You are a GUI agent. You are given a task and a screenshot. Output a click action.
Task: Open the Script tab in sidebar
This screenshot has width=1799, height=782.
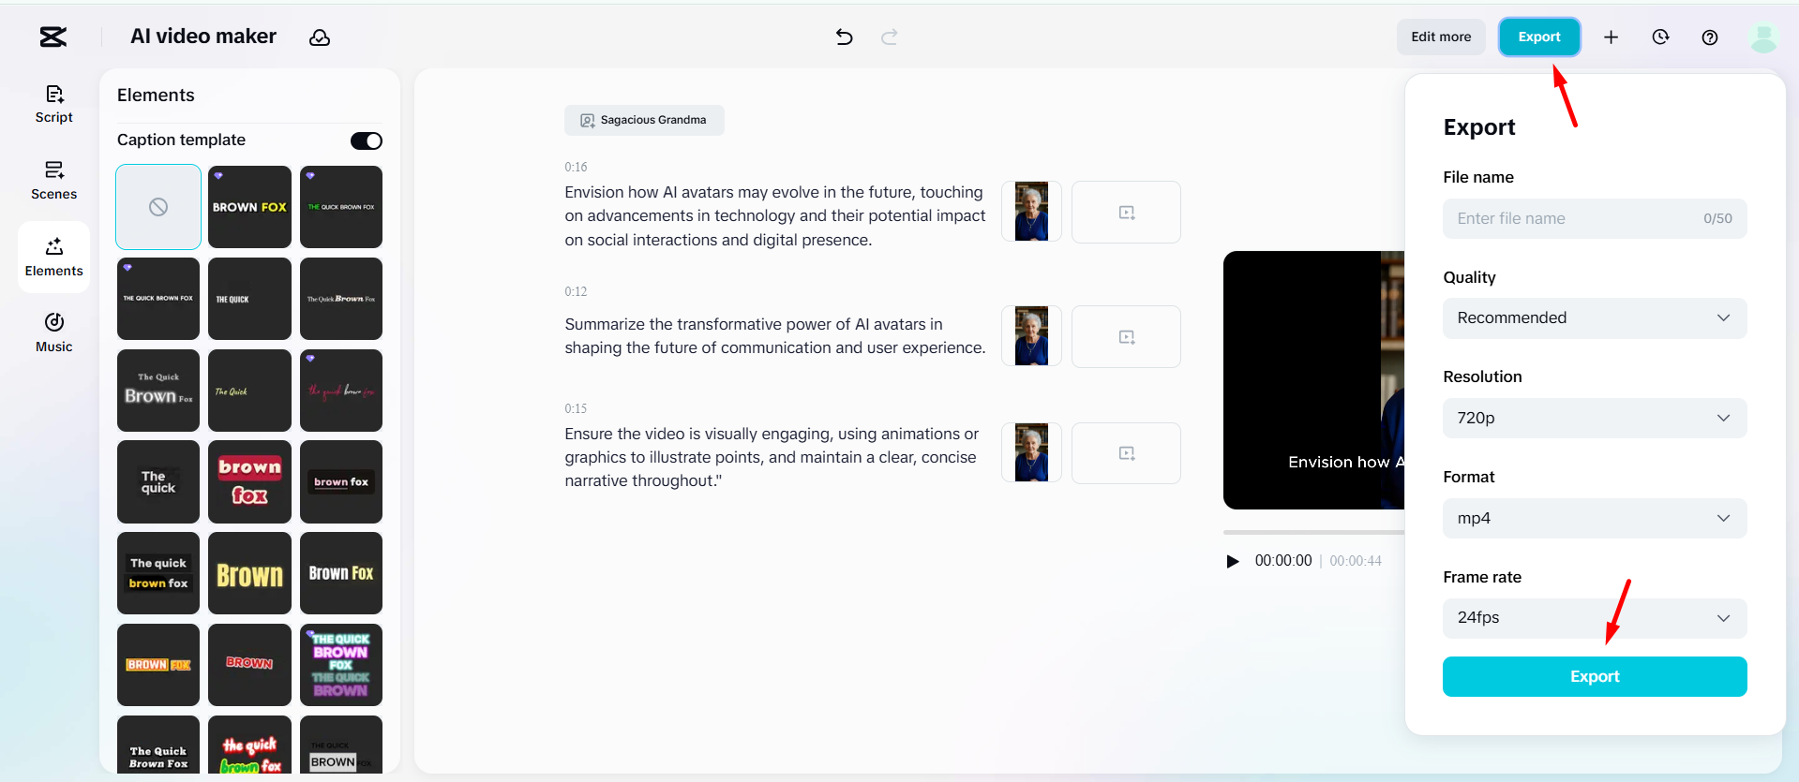click(54, 104)
